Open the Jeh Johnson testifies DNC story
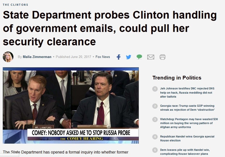Image resolution: width=225 pixels, height=157 pixels. pyautogui.click(x=187, y=92)
